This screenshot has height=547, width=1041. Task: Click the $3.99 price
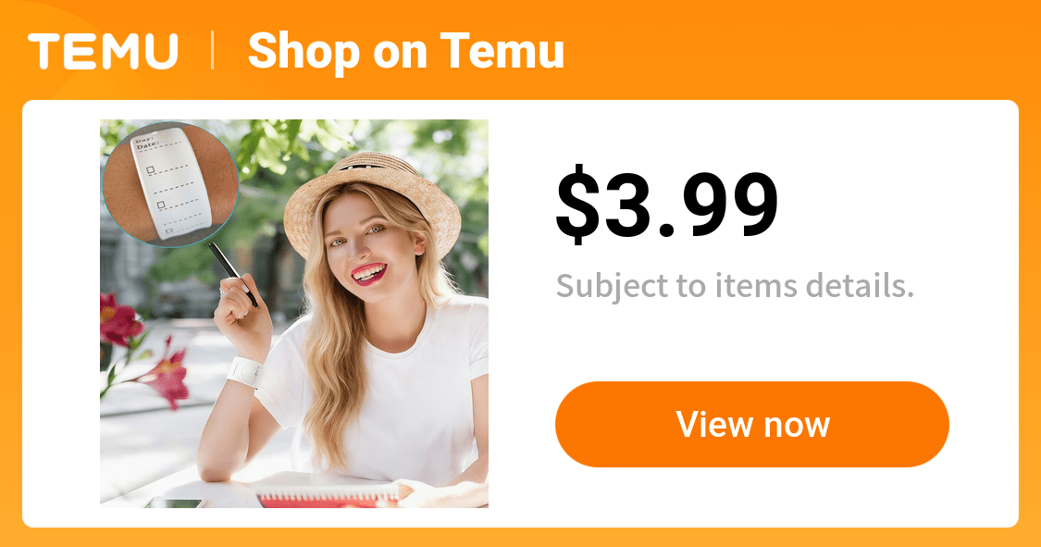pyautogui.click(x=666, y=204)
